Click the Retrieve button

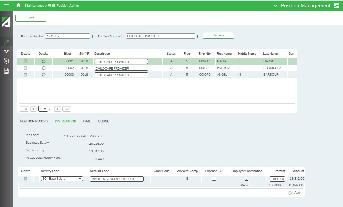218,35
